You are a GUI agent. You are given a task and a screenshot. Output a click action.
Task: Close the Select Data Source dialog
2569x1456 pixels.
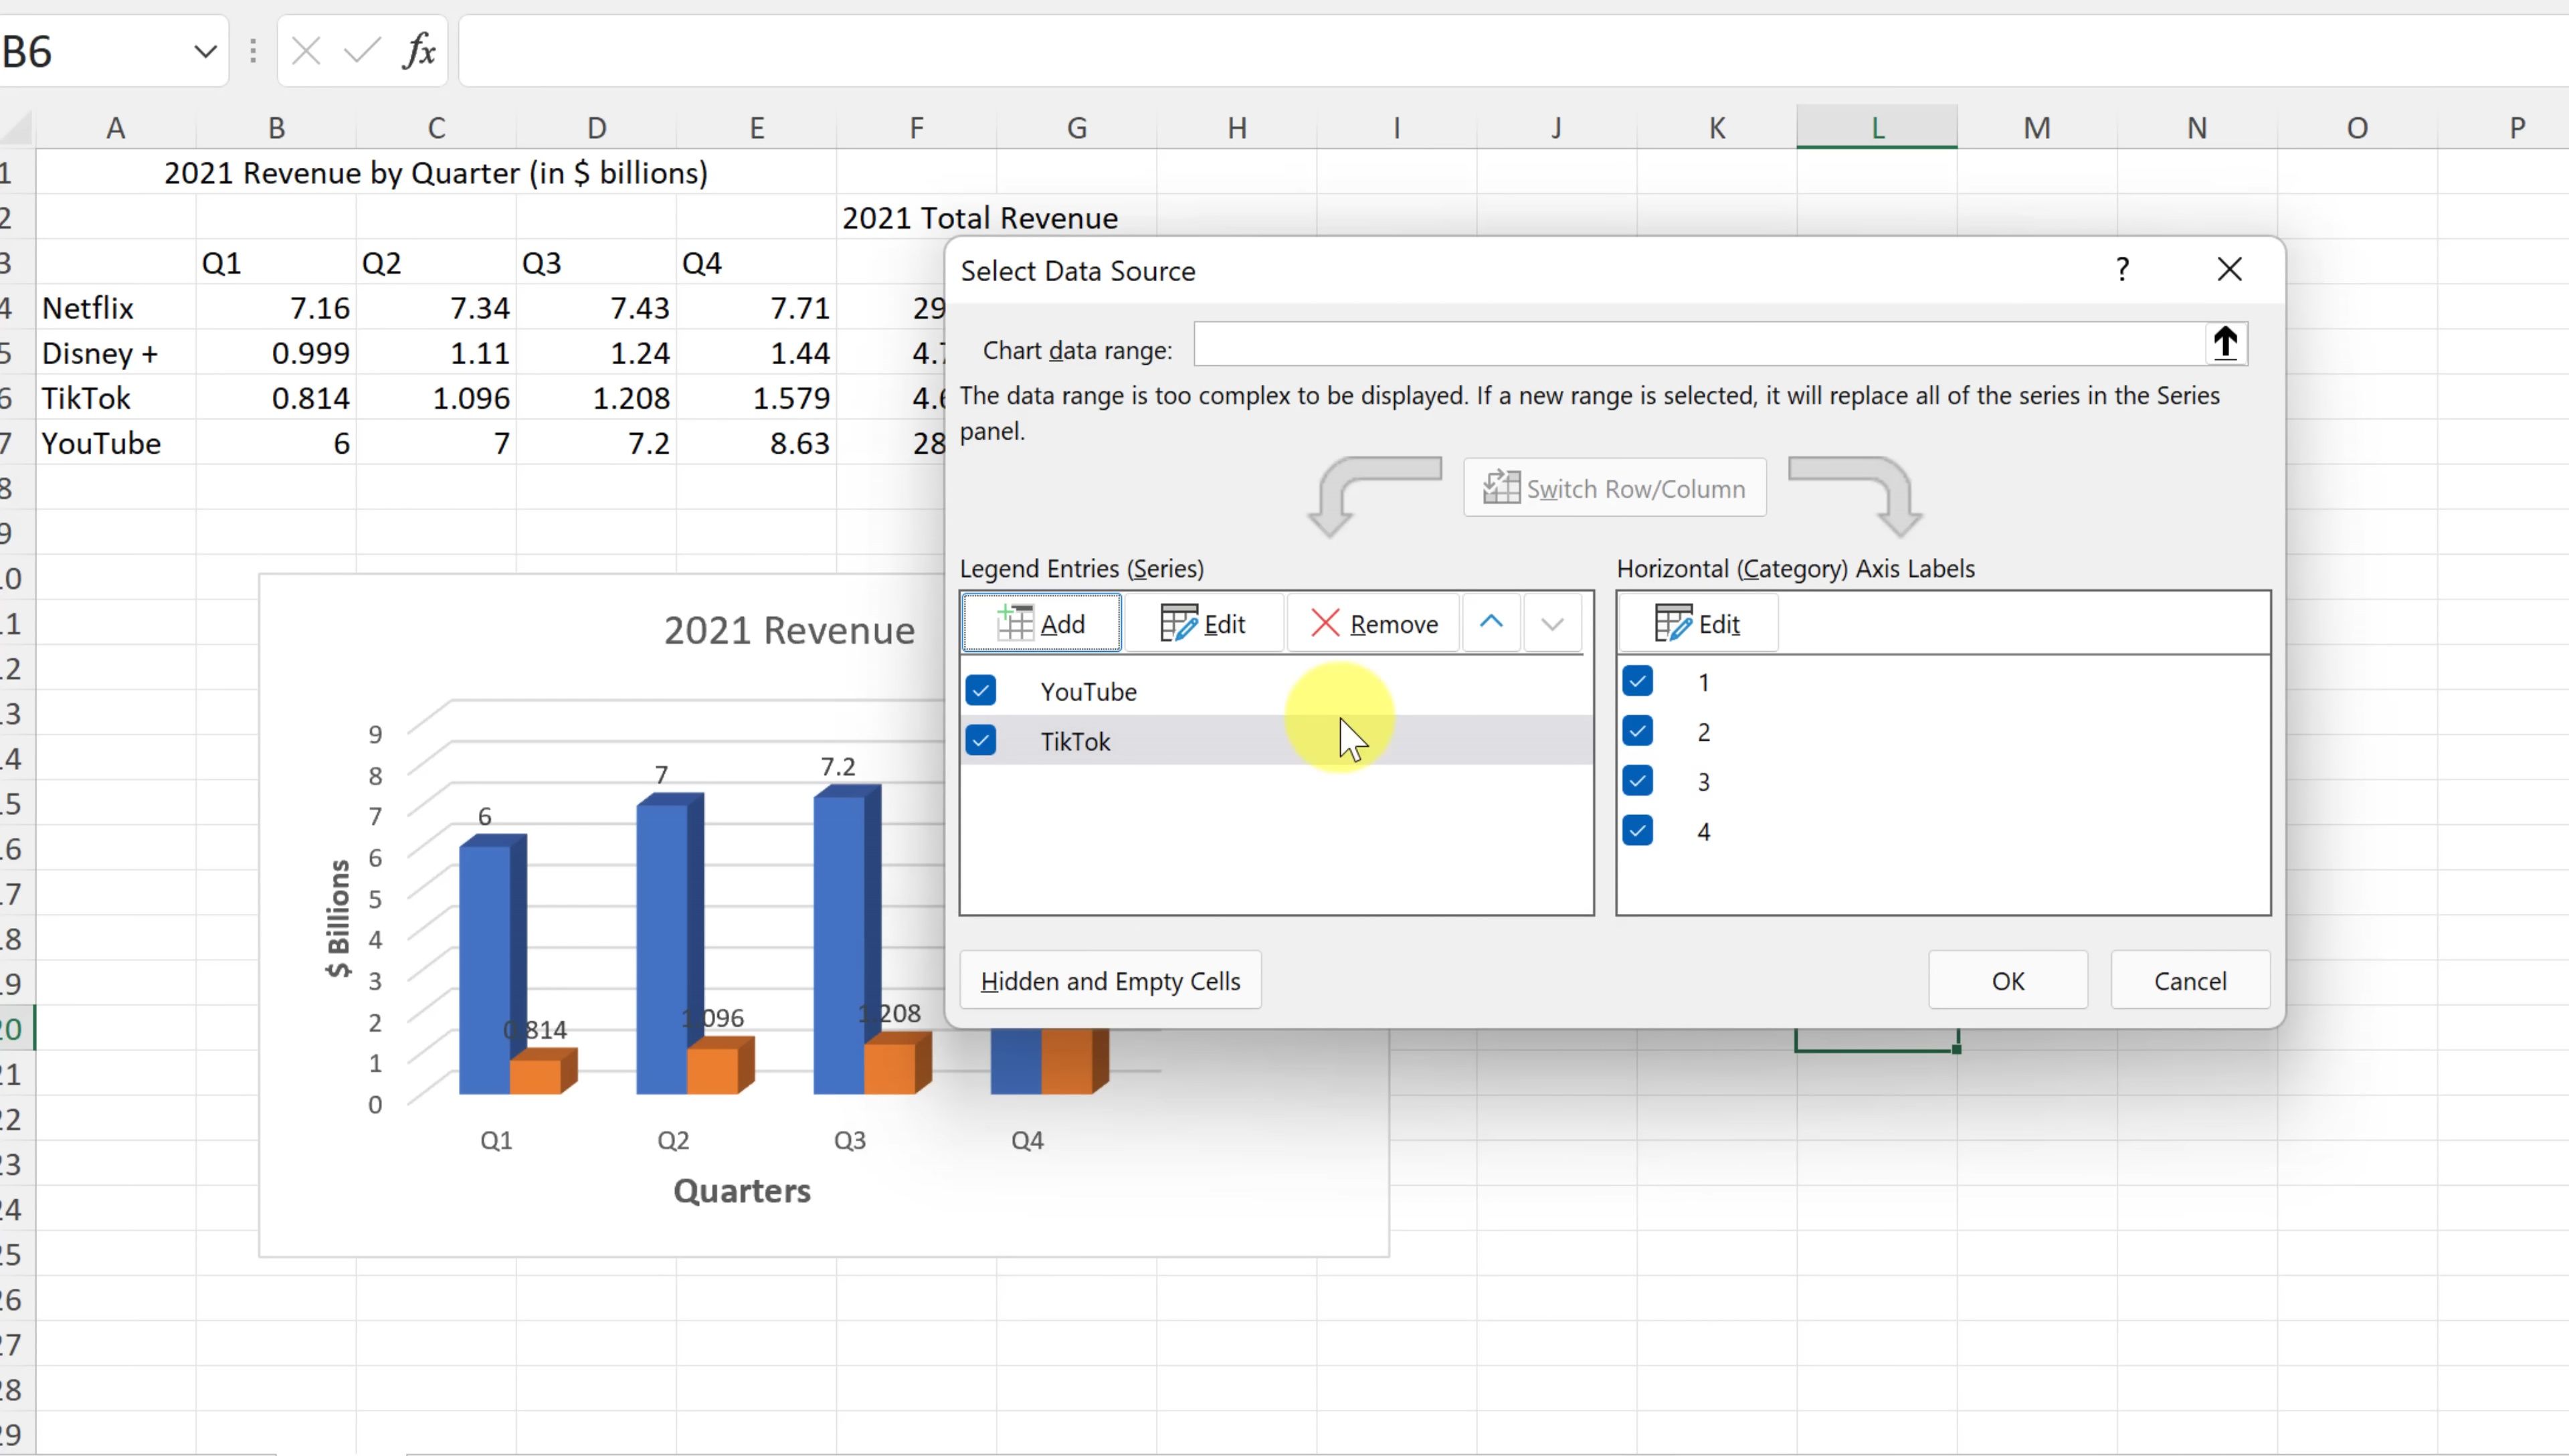(x=2229, y=269)
